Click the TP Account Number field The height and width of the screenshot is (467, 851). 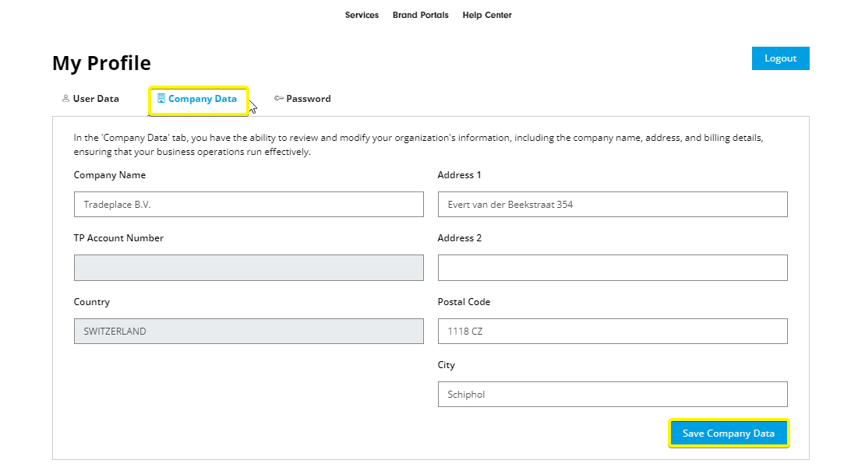pyautogui.click(x=249, y=268)
